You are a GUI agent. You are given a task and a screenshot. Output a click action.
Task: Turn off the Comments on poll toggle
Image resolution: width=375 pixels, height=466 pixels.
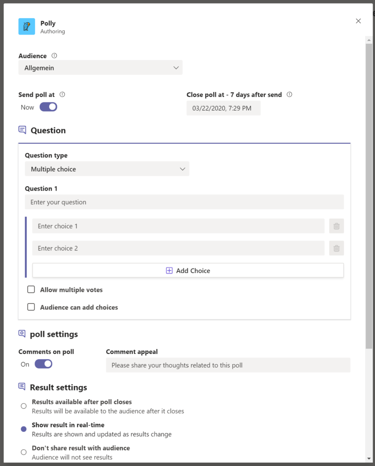tap(43, 364)
